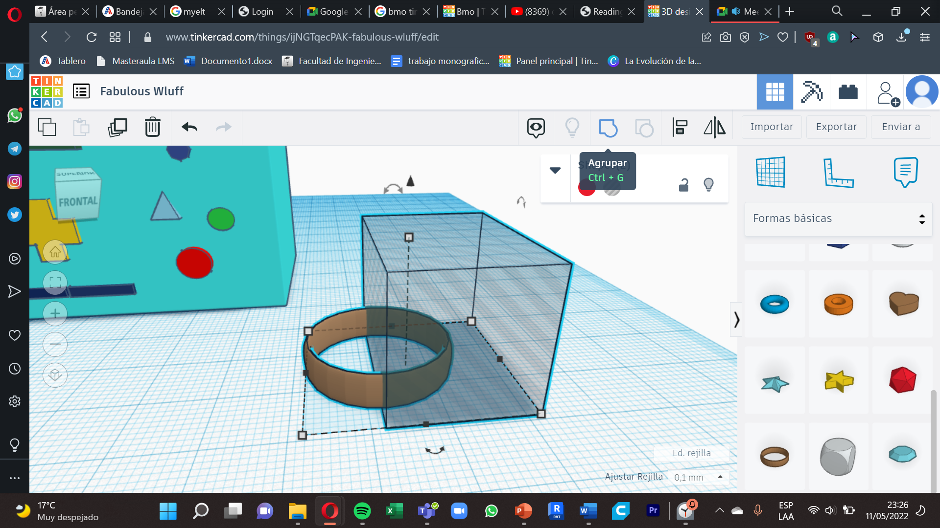Select the mirror/flip tool icon
Screen dimensions: 940x528
pyautogui.click(x=715, y=127)
